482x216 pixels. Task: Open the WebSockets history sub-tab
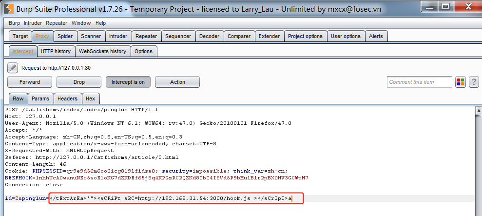102,51
